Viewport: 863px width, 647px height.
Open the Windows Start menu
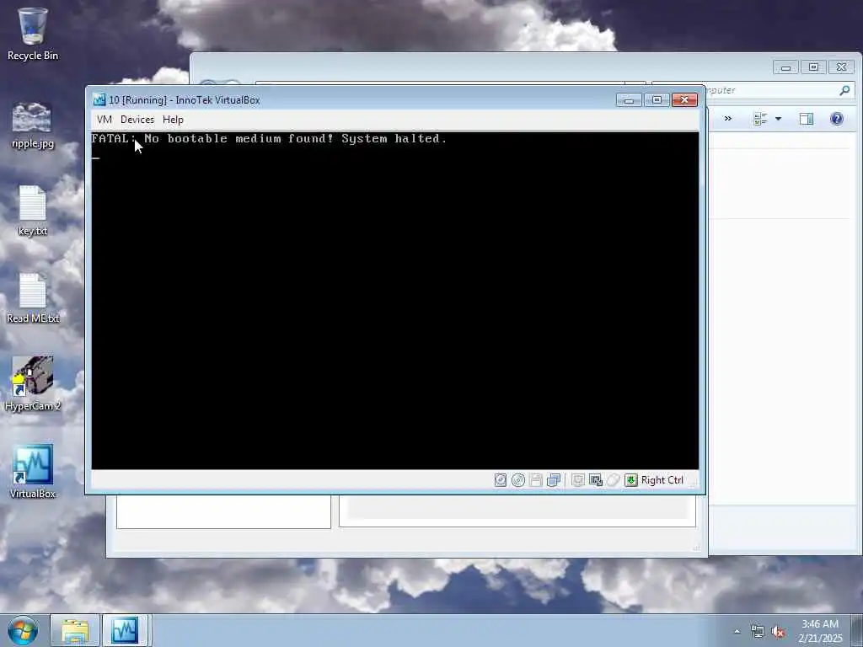[23, 630]
